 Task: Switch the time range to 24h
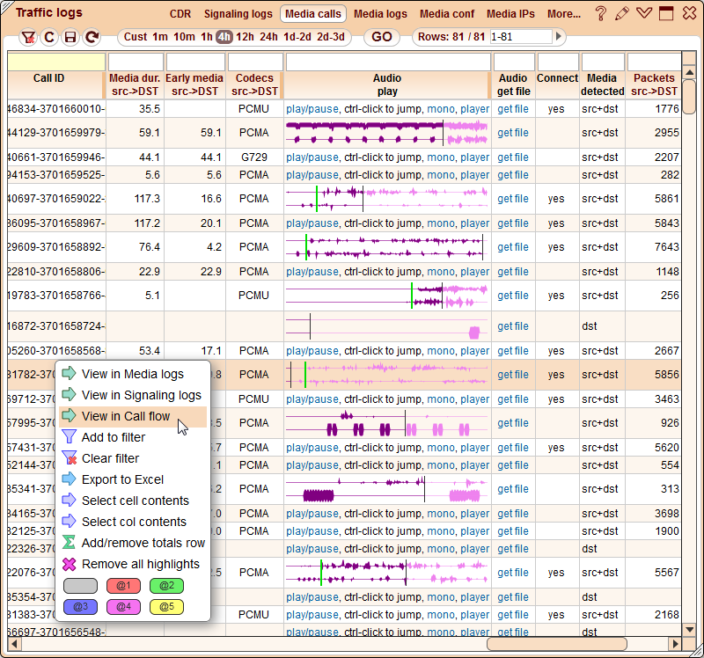[267, 38]
